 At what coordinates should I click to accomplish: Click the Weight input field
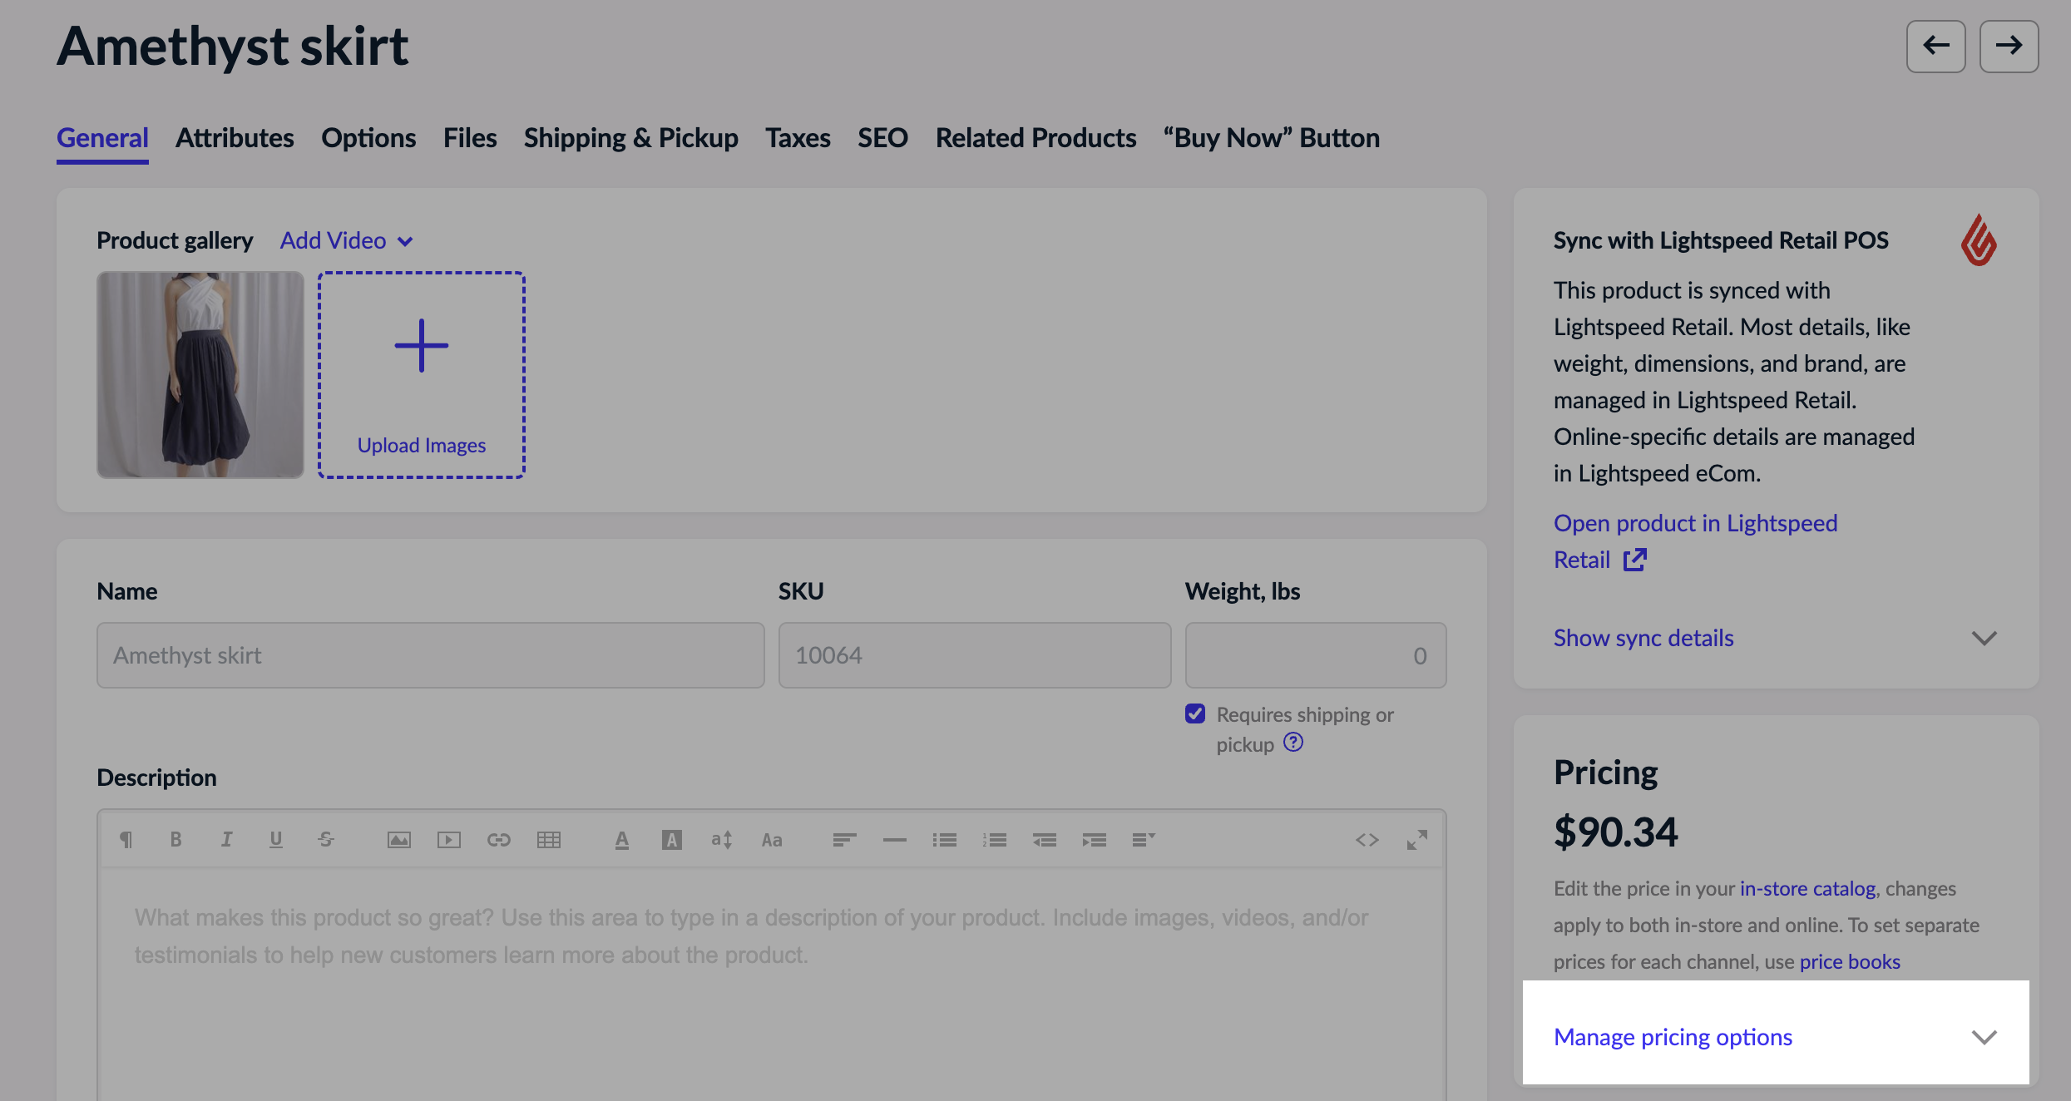[x=1316, y=655]
